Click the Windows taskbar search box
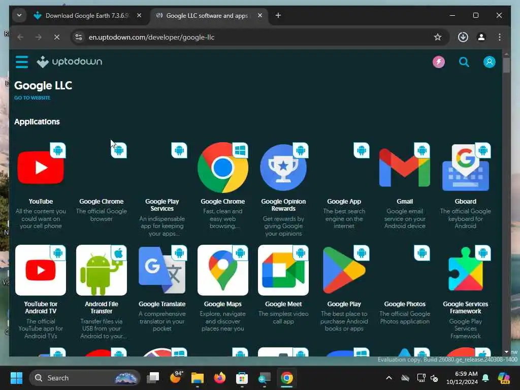Viewport: 520px width, 390px height. tap(85, 378)
